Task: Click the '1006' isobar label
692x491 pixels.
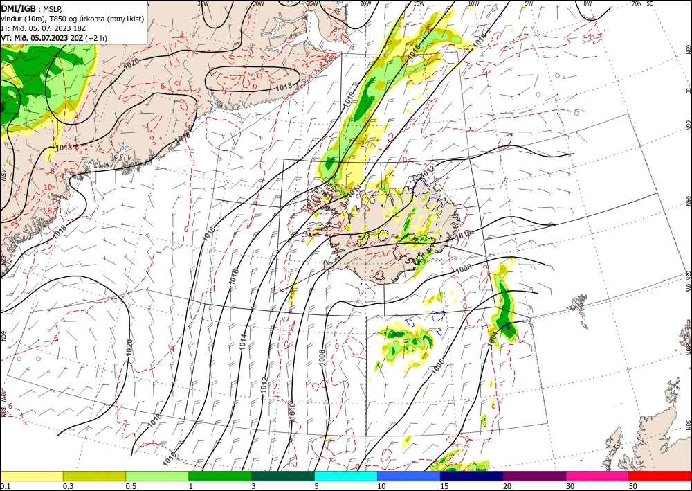Action: 439,366
